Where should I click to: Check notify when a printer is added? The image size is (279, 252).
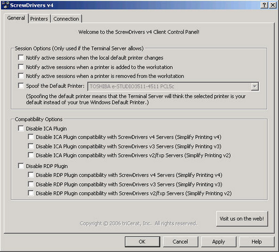tap(20, 67)
